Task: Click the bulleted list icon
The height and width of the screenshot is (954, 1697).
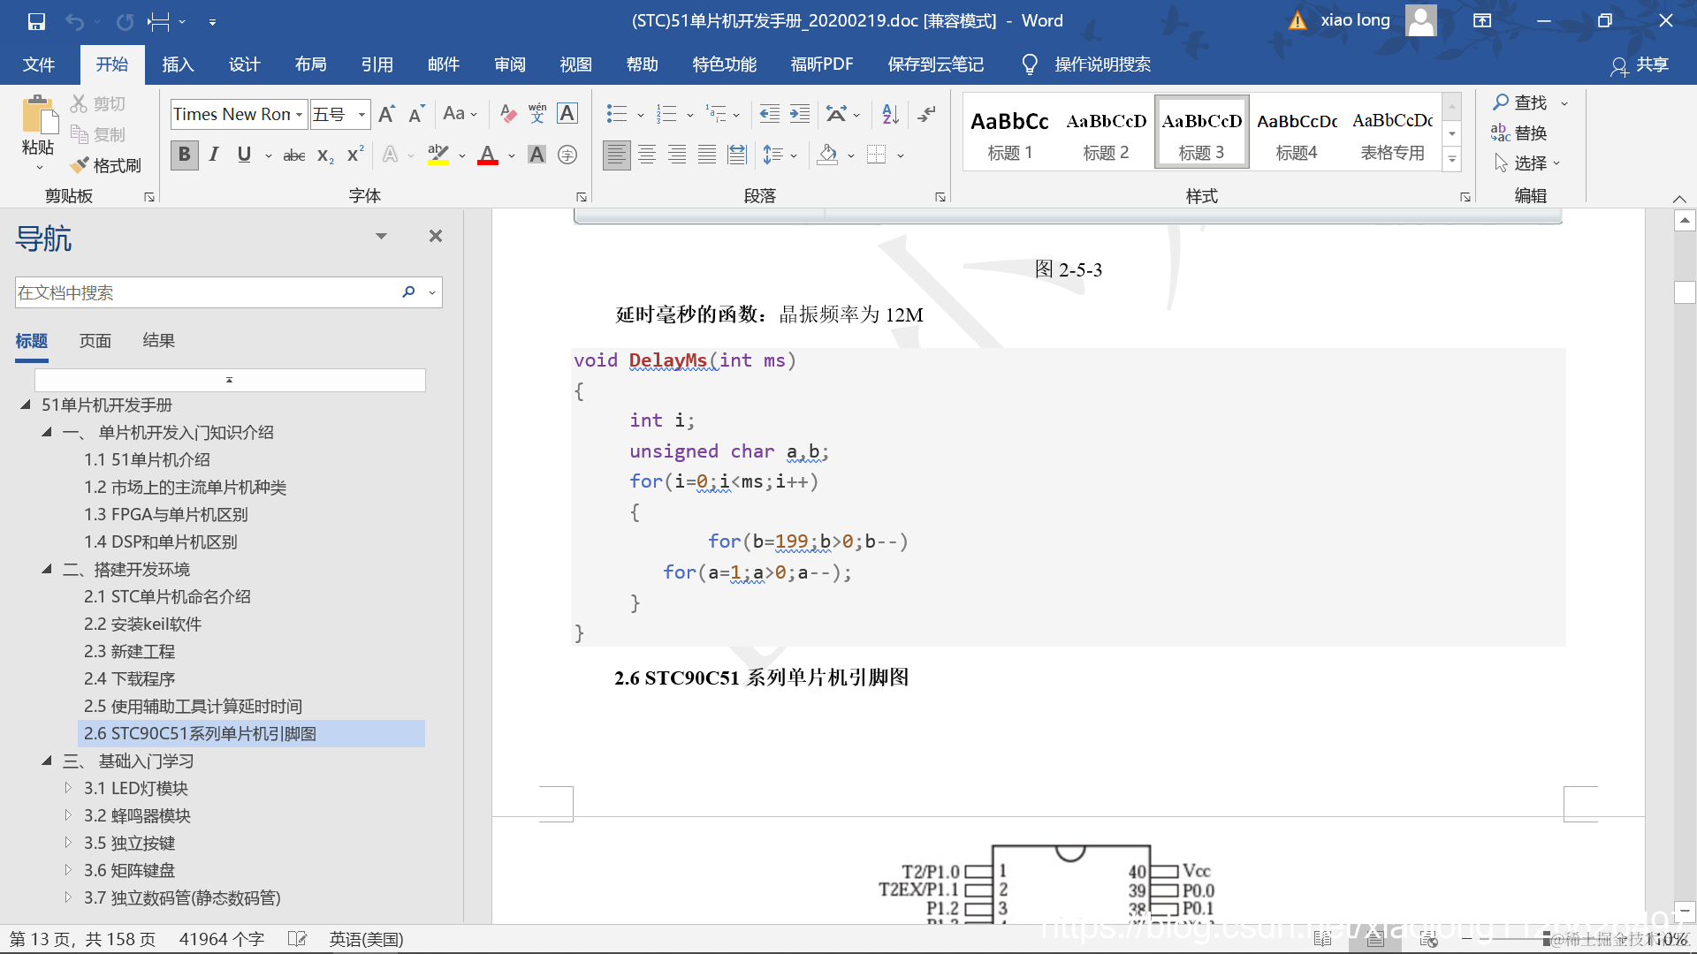Action: pyautogui.click(x=616, y=113)
